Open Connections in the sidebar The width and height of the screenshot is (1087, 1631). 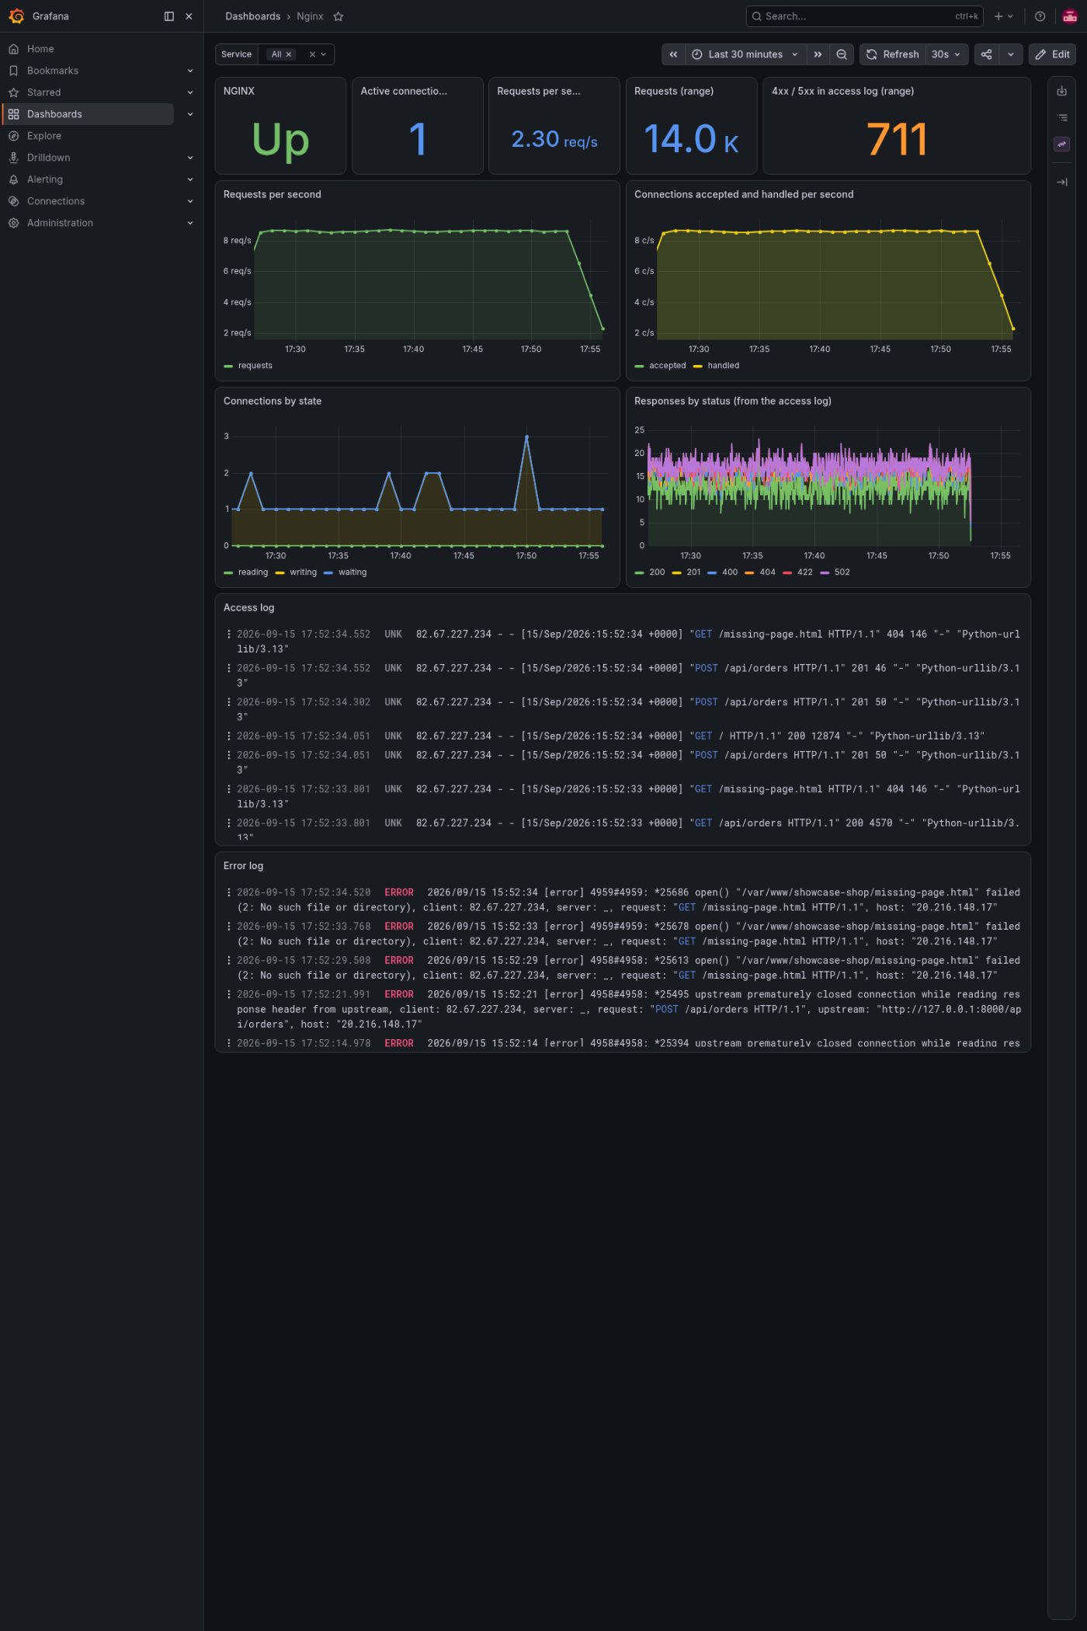56,201
